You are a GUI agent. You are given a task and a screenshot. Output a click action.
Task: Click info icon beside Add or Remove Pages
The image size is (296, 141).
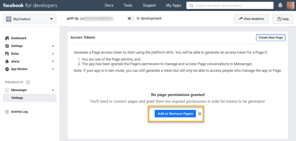pyautogui.click(x=200, y=114)
